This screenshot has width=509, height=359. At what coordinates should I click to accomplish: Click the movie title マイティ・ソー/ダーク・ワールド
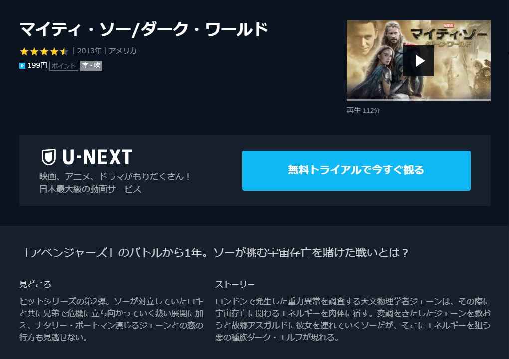pos(144,29)
